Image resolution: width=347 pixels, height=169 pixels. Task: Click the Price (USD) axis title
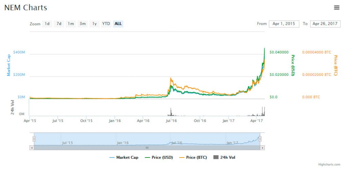click(x=293, y=65)
